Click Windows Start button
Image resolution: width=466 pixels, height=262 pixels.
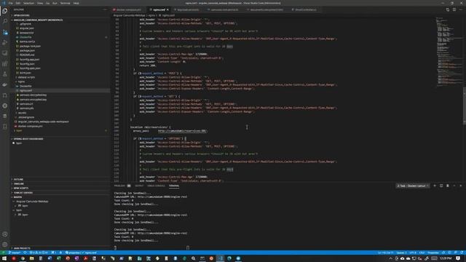coord(4,258)
